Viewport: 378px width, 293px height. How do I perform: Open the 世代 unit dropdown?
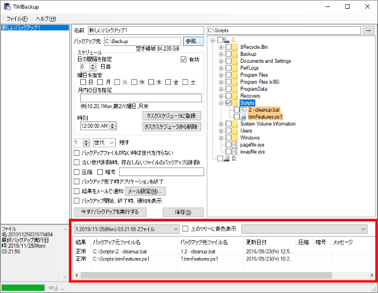point(104,142)
